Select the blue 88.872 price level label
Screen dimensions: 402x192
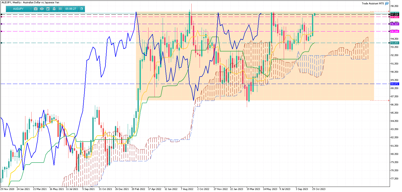[395, 84]
